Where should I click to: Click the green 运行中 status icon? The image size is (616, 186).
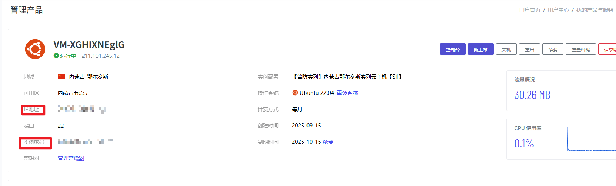pyautogui.click(x=56, y=56)
